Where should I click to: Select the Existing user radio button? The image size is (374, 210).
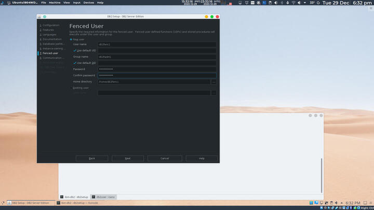[71, 88]
